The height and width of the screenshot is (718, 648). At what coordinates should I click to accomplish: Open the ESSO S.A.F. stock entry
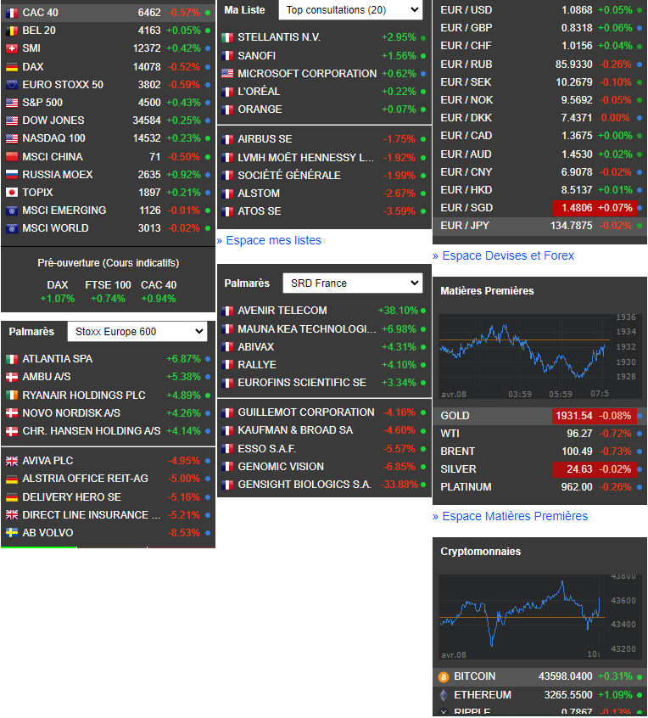click(324, 449)
